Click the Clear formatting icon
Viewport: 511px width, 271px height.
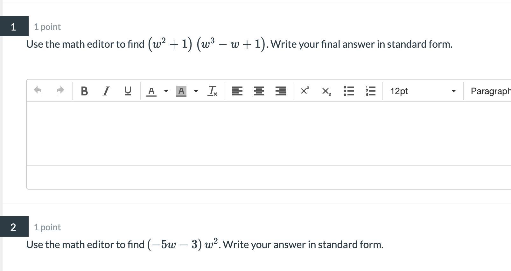212,91
